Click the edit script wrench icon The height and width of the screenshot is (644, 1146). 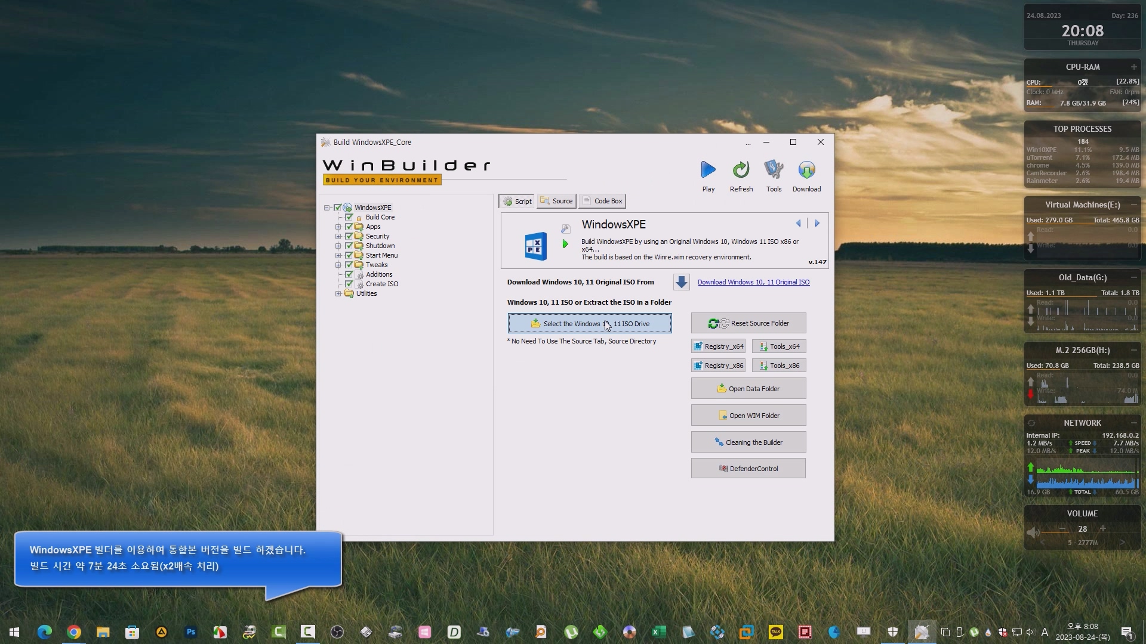[565, 228]
